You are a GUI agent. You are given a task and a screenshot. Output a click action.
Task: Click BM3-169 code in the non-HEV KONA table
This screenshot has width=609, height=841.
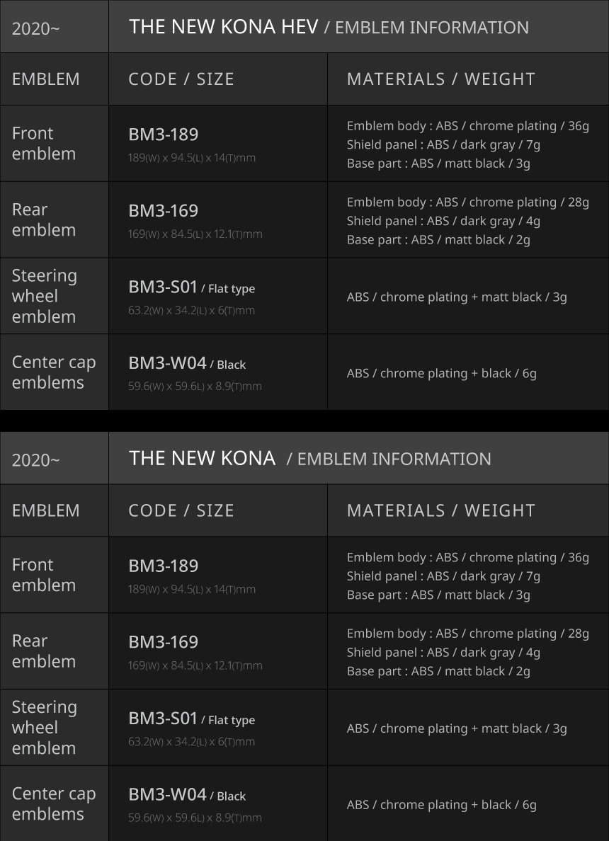163,643
